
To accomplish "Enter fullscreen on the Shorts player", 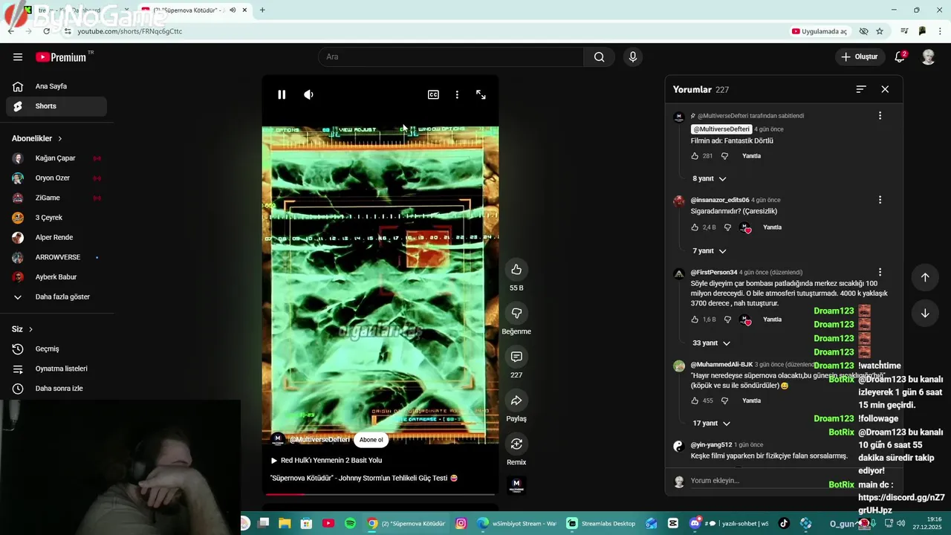I will point(481,94).
